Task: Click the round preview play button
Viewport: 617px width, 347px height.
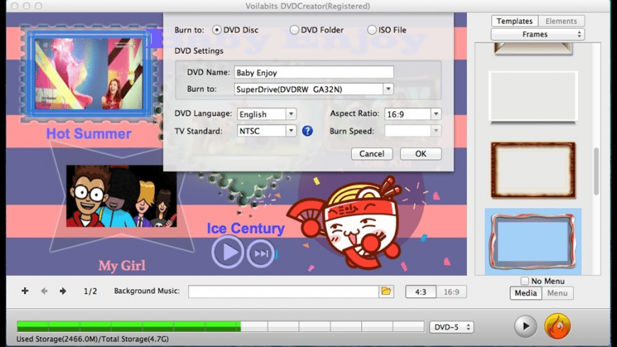Action: coord(526,326)
